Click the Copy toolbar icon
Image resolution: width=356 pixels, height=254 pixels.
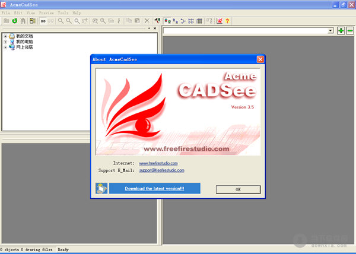click(129, 21)
